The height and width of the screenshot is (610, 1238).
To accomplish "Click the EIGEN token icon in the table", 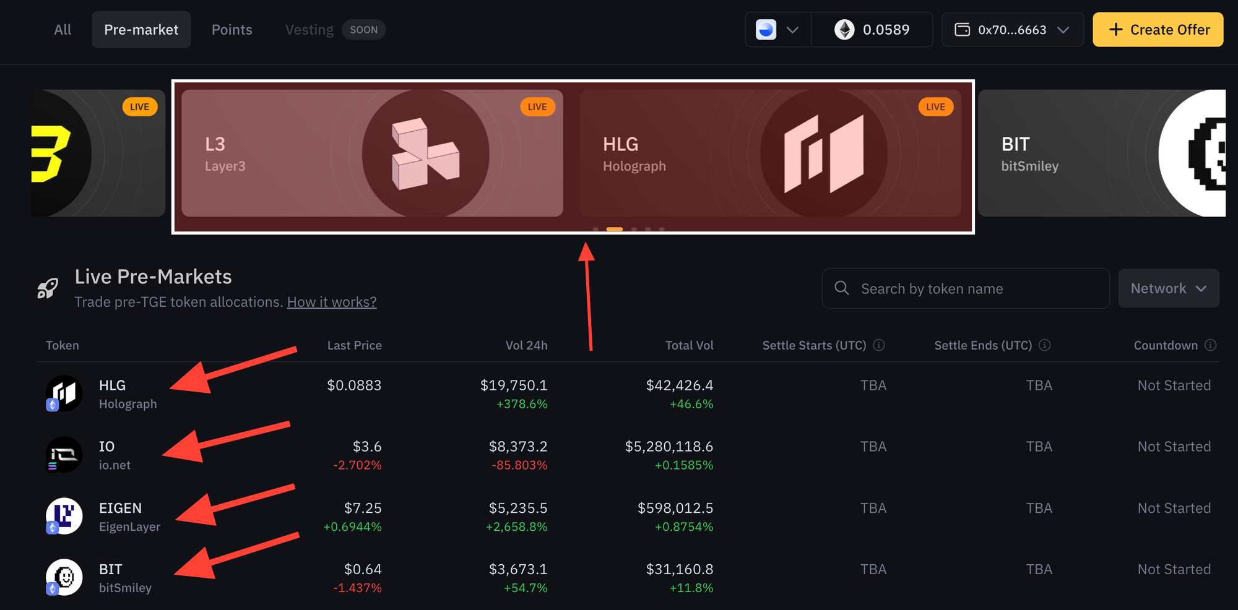I will click(64, 516).
